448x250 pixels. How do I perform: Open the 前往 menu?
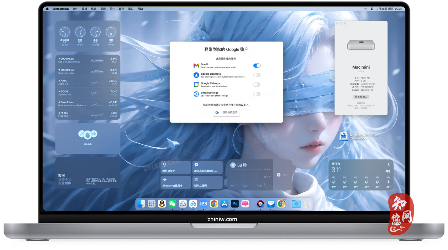tap(112, 9)
